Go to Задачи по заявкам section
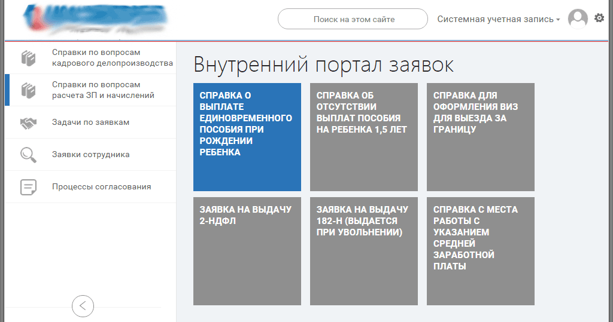Screen dimensions: 613x322 90,122
